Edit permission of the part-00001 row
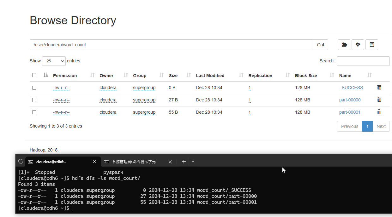Image resolution: width=392 pixels, height=217 pixels. [61, 112]
